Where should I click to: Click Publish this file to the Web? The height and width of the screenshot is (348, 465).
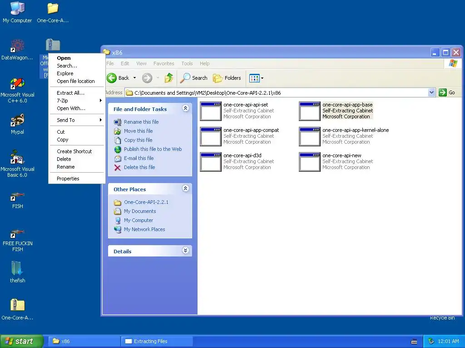coord(153,149)
